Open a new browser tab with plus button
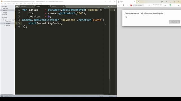The width and height of the screenshot is (181, 101). click(x=138, y=2)
